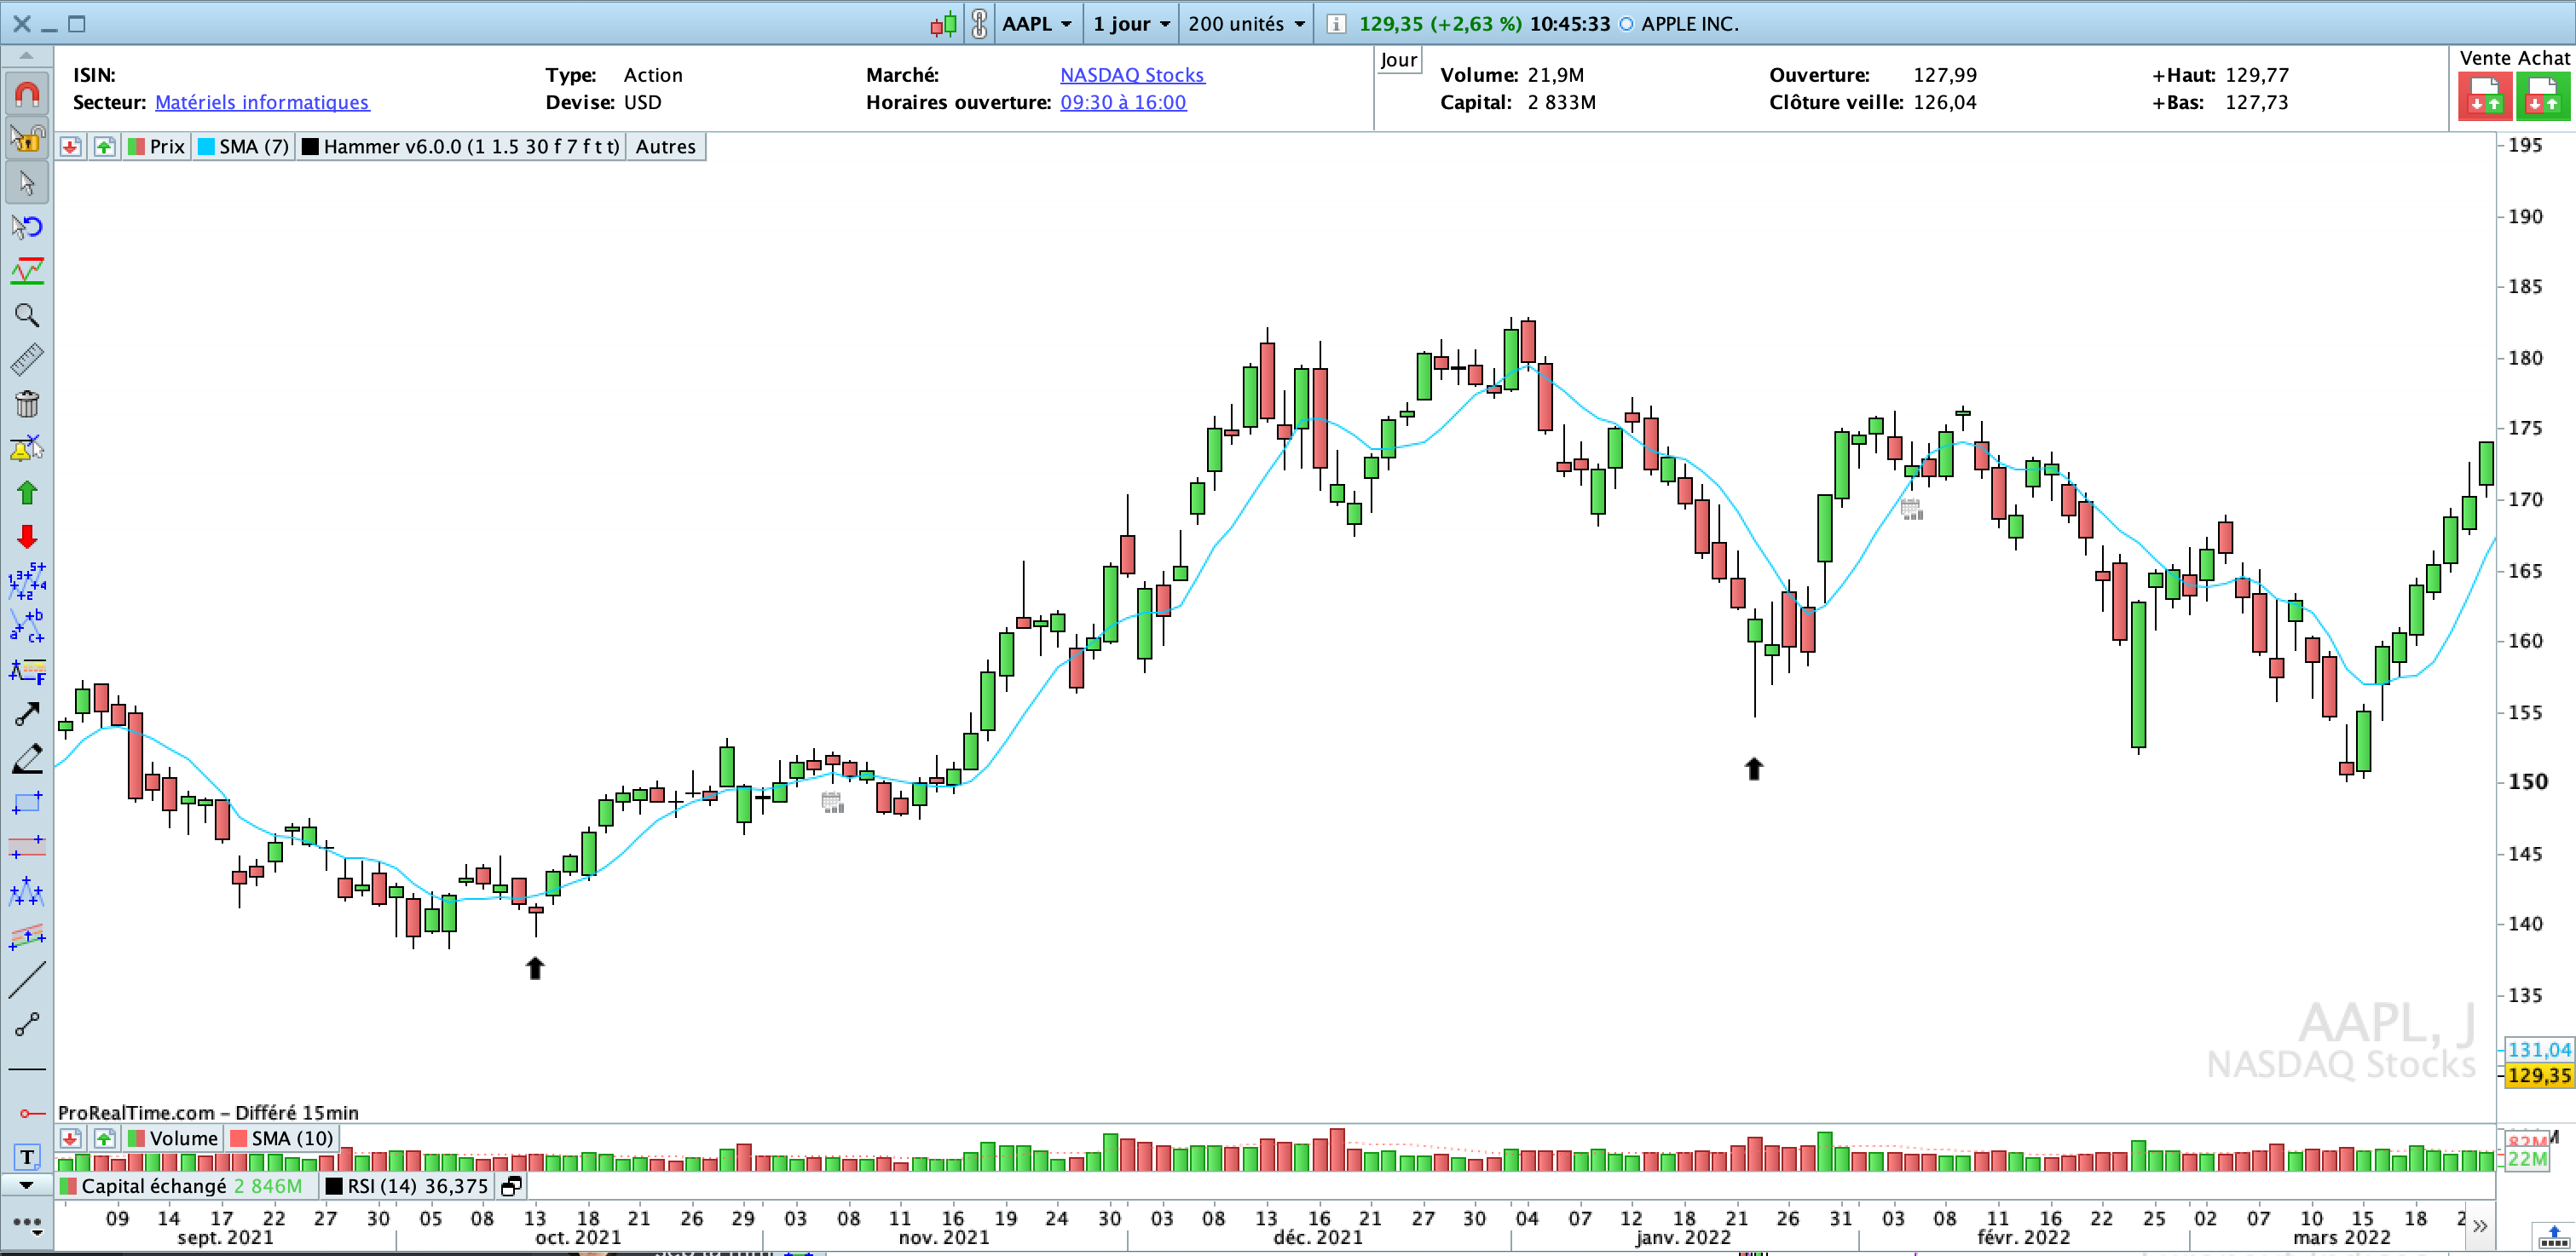The image size is (2576, 1256).
Task: Open the three dots toolbar options
Action: click(x=27, y=1223)
